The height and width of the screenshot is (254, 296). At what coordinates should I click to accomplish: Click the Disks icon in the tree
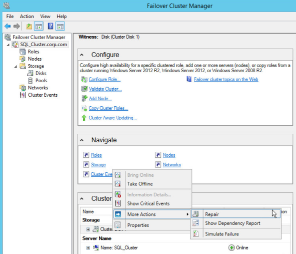pyautogui.click(x=30, y=73)
